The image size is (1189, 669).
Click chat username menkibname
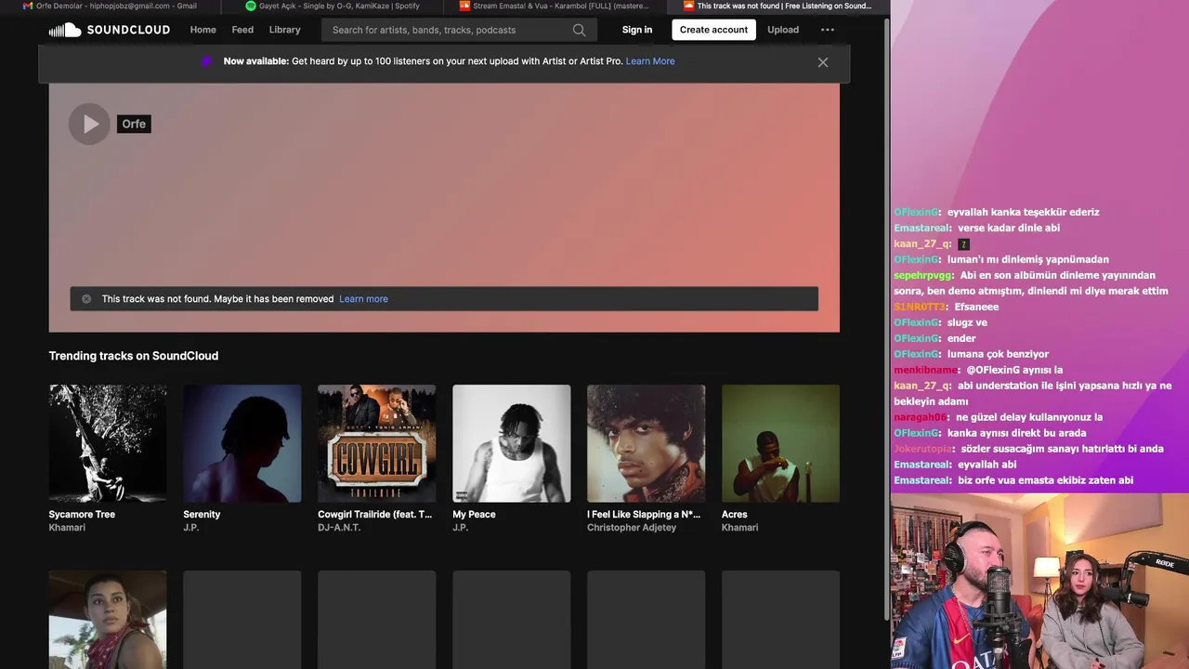(x=926, y=370)
